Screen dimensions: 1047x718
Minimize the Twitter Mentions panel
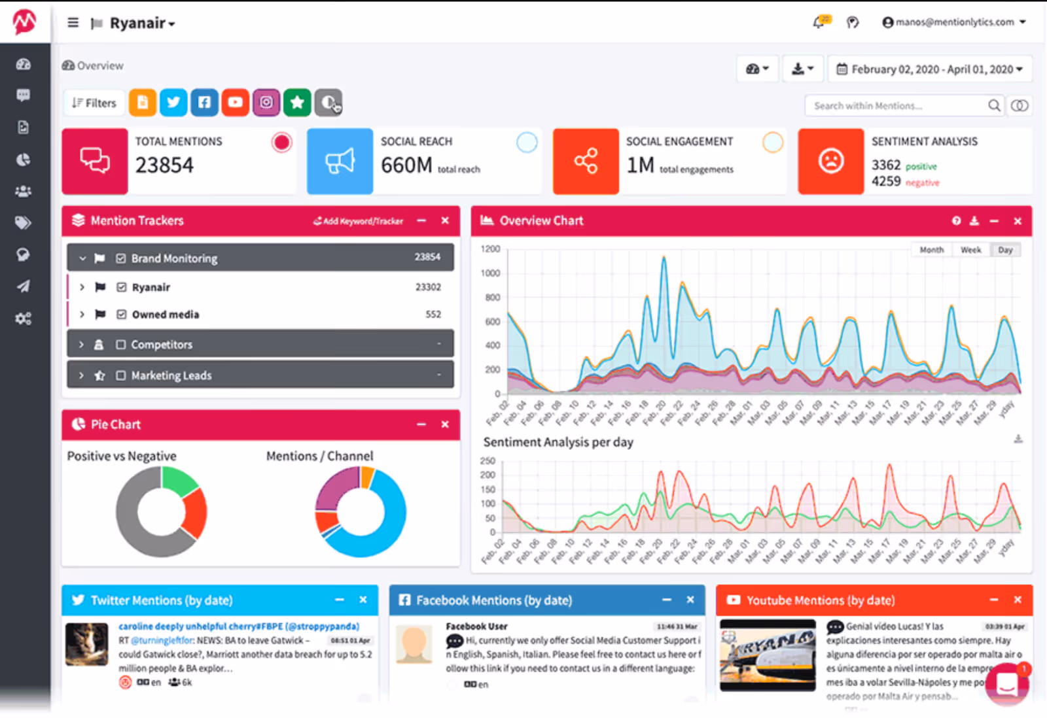tap(340, 600)
